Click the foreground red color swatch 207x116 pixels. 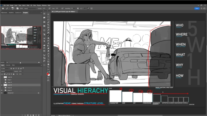pos(48,74)
